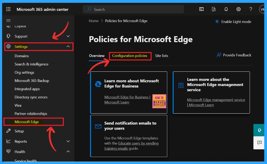
Task: Expand the Reports section chevron
Action: (x=68, y=141)
